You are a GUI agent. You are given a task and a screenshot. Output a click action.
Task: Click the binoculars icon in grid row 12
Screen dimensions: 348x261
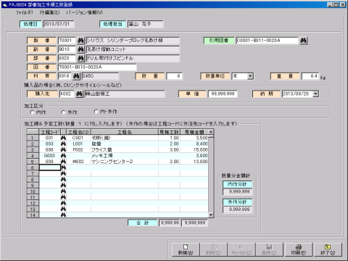click(63, 203)
